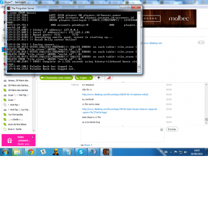Viewport: 208px width, 208px height.
Task: Open Windows Explorer from the taskbar
Action: [x=17, y=152]
